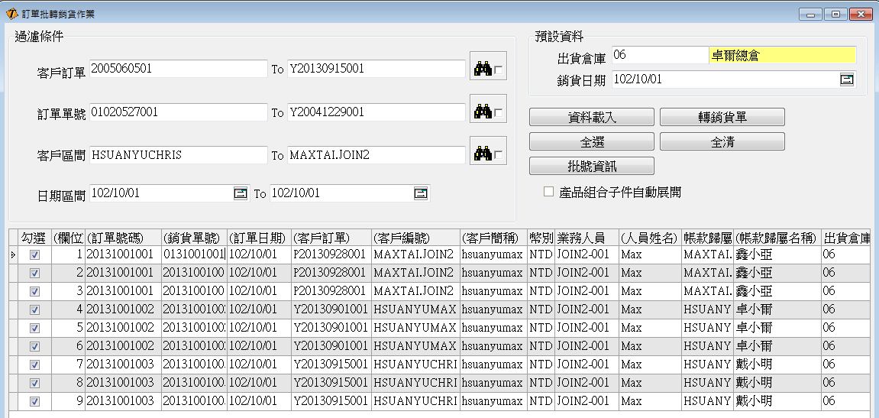Uncheck the 勾選 box in row 5

[x=34, y=328]
